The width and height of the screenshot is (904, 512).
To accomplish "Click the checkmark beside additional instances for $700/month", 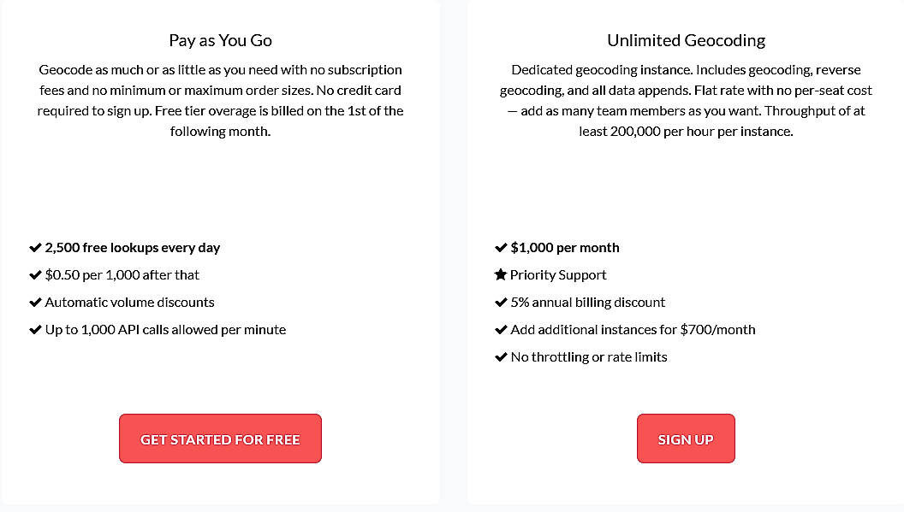I will point(501,329).
